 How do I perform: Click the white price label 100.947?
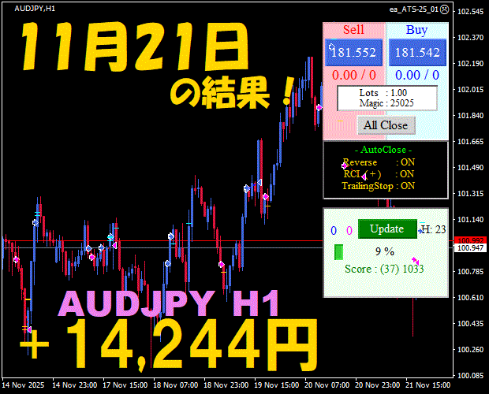[x=471, y=248]
